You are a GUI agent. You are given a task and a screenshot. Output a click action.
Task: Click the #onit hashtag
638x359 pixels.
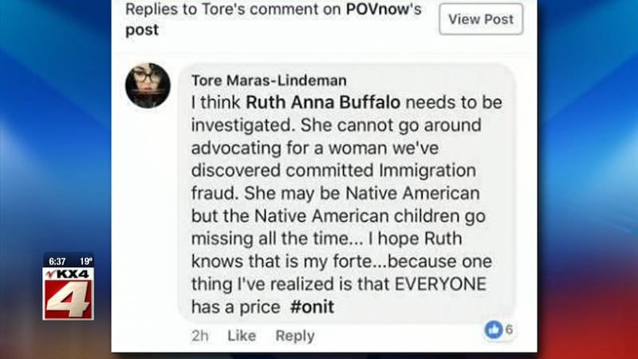tap(312, 306)
